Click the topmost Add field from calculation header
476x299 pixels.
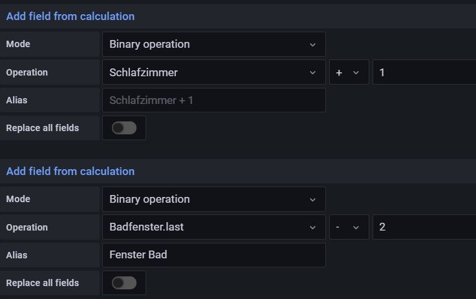tap(70, 16)
